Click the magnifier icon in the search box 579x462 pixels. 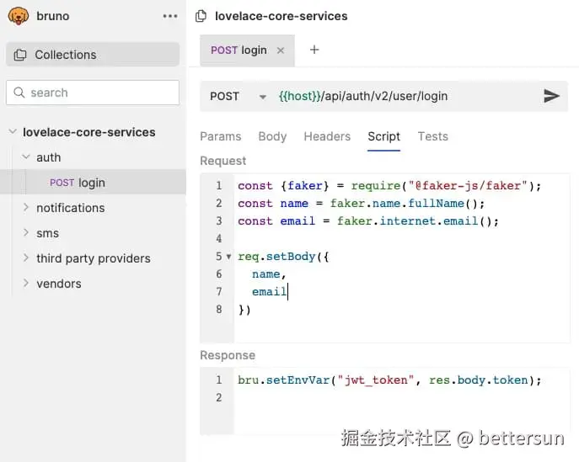(x=19, y=93)
